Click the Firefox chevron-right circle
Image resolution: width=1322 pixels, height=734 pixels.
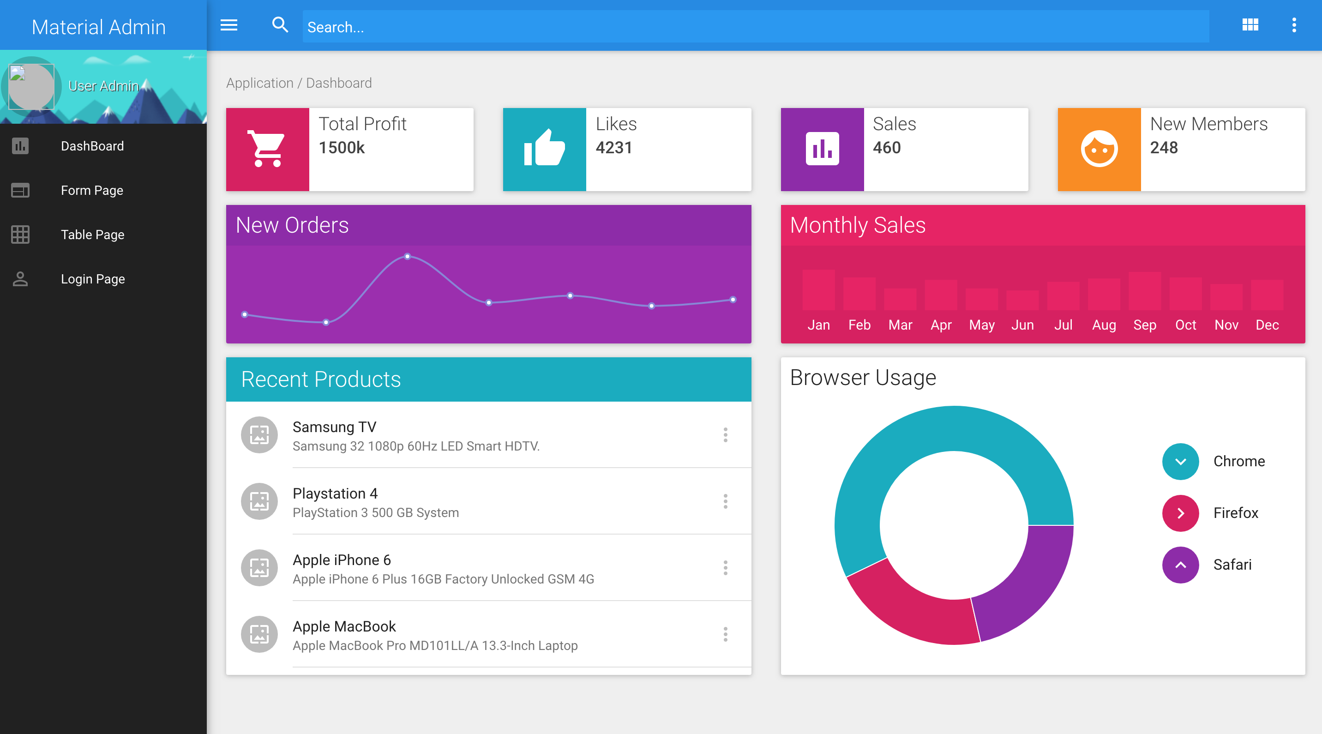pos(1180,513)
